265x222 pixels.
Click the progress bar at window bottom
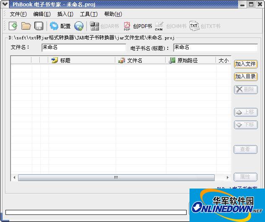[96, 212]
